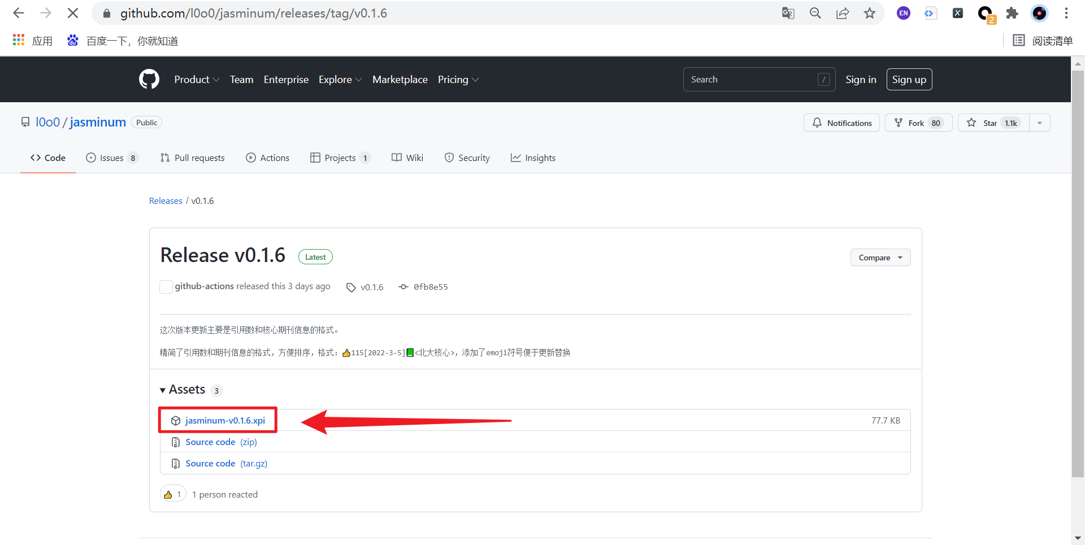Expand the Explore menu
Image resolution: width=1085 pixels, height=545 pixels.
click(x=340, y=80)
